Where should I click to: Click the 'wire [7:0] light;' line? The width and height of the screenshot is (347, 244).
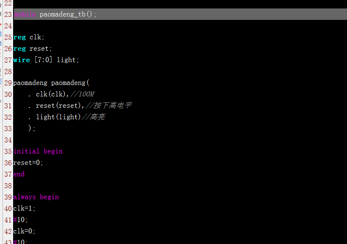46,60
